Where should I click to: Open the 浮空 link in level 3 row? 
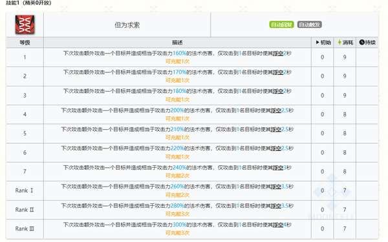pos(278,91)
